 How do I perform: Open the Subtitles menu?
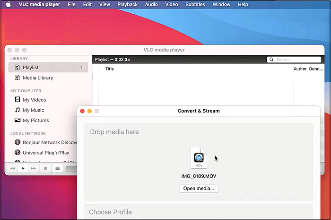(x=195, y=4)
